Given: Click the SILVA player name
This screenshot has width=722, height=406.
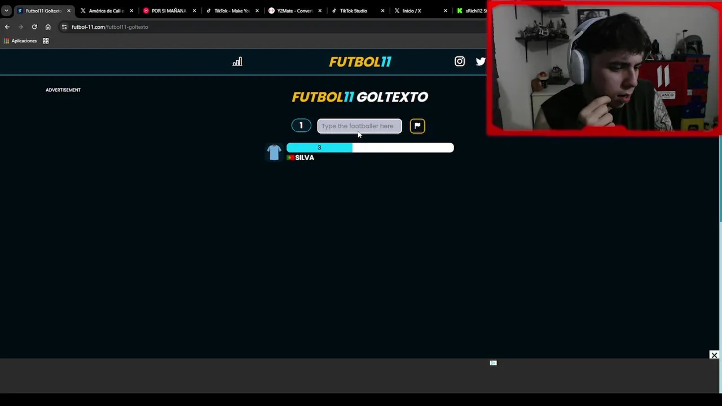Looking at the screenshot, I should [305, 158].
